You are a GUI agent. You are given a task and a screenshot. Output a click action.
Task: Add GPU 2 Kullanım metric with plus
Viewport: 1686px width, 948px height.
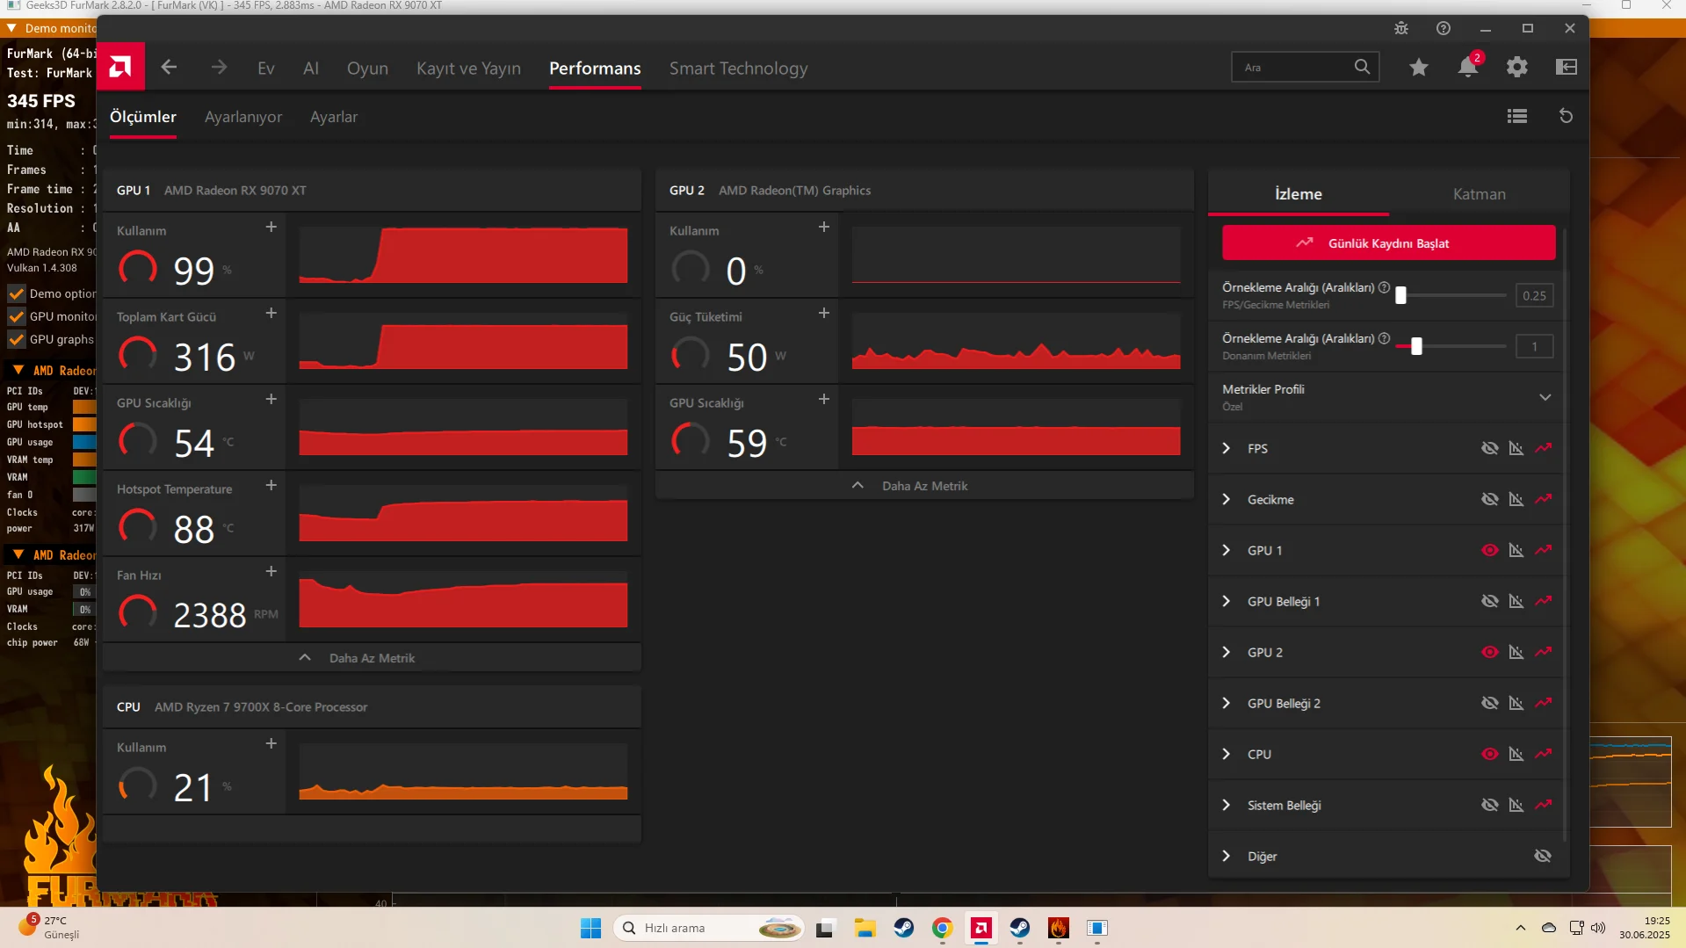pyautogui.click(x=824, y=227)
